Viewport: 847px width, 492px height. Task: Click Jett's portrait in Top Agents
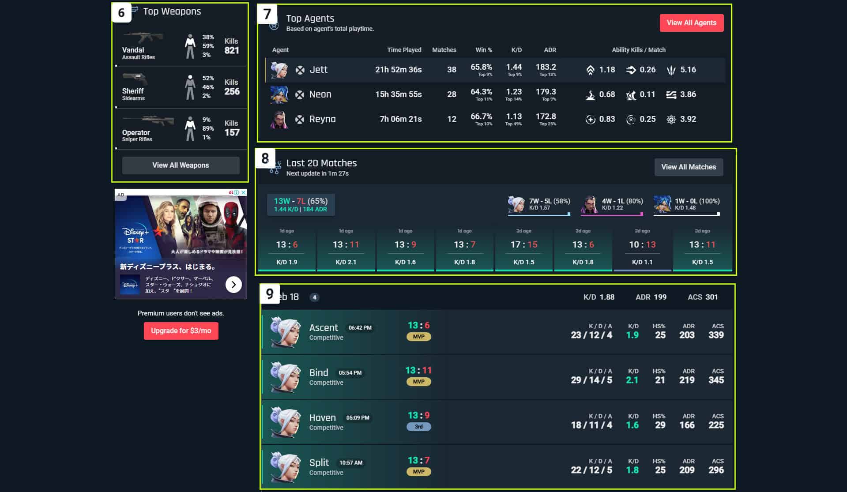[279, 70]
